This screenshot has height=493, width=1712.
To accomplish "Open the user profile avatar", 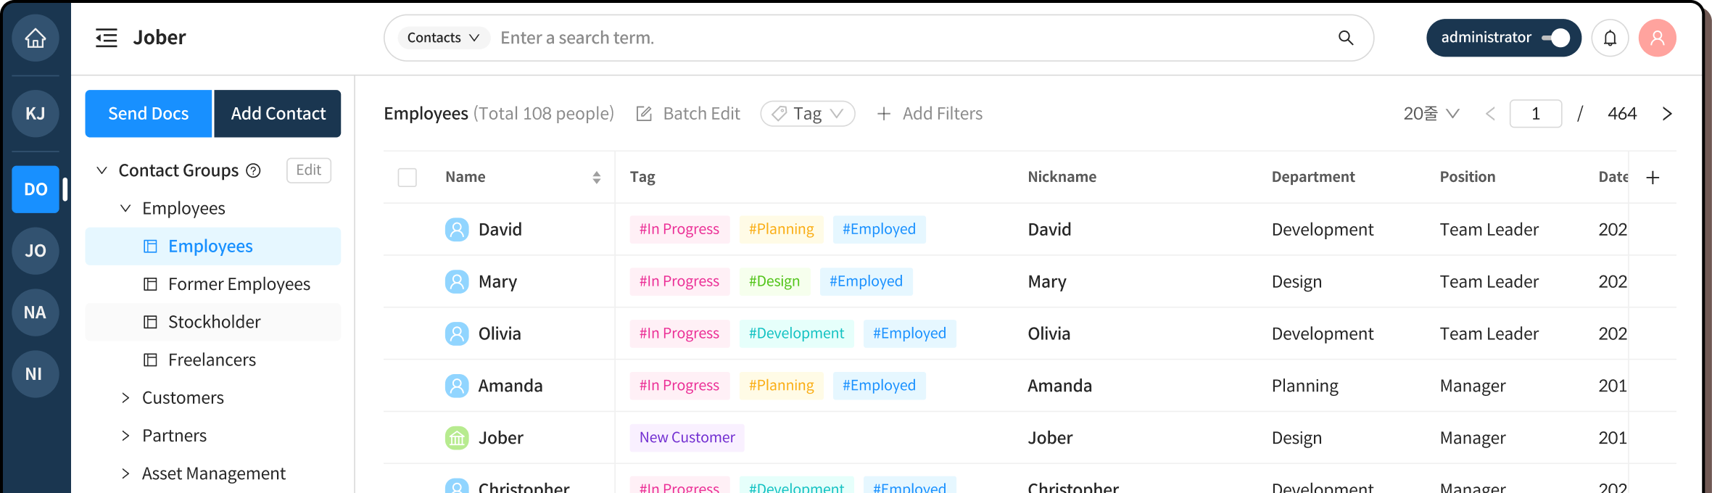I will click(x=1657, y=38).
